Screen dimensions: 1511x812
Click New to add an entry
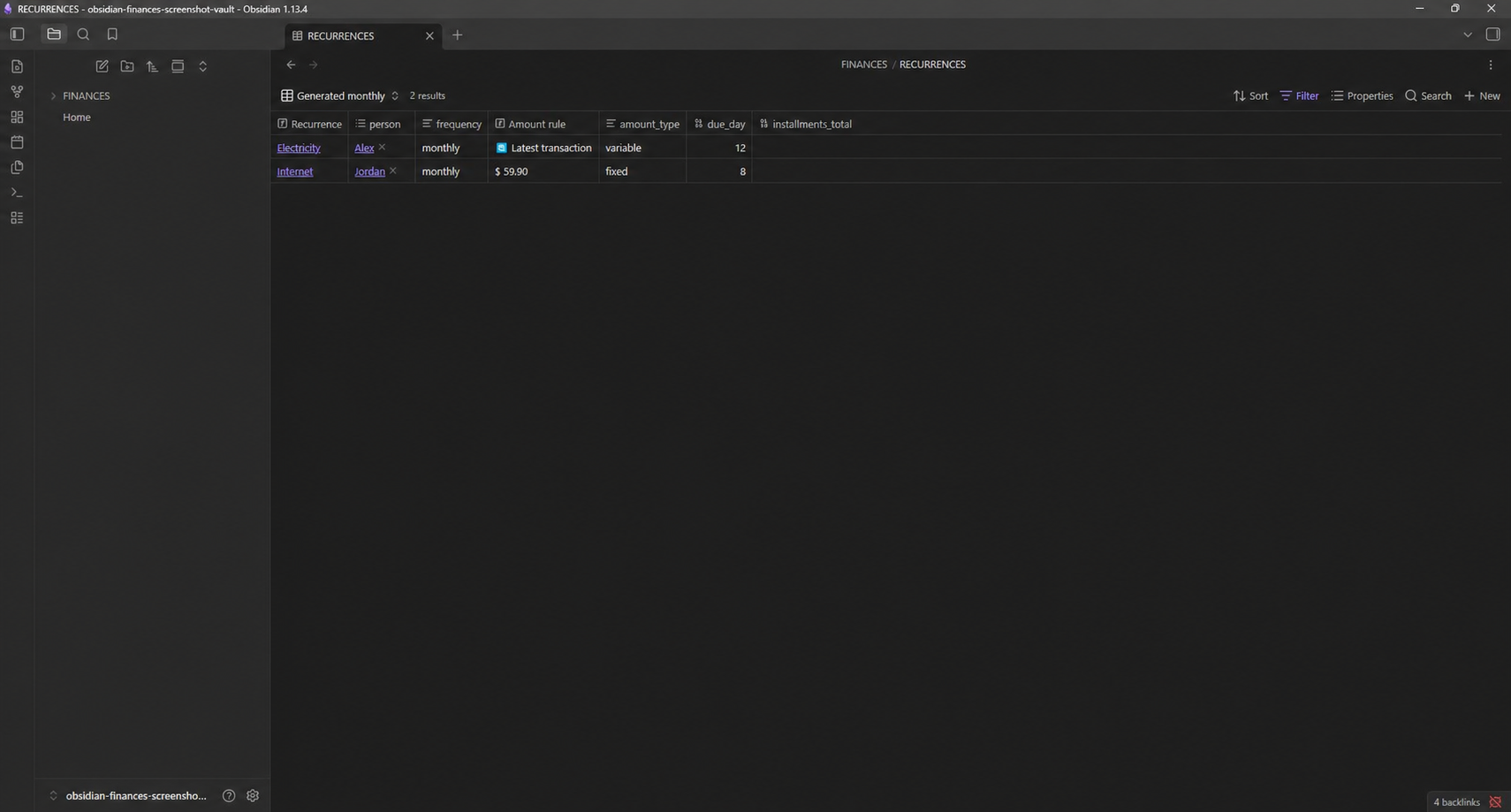(1482, 95)
